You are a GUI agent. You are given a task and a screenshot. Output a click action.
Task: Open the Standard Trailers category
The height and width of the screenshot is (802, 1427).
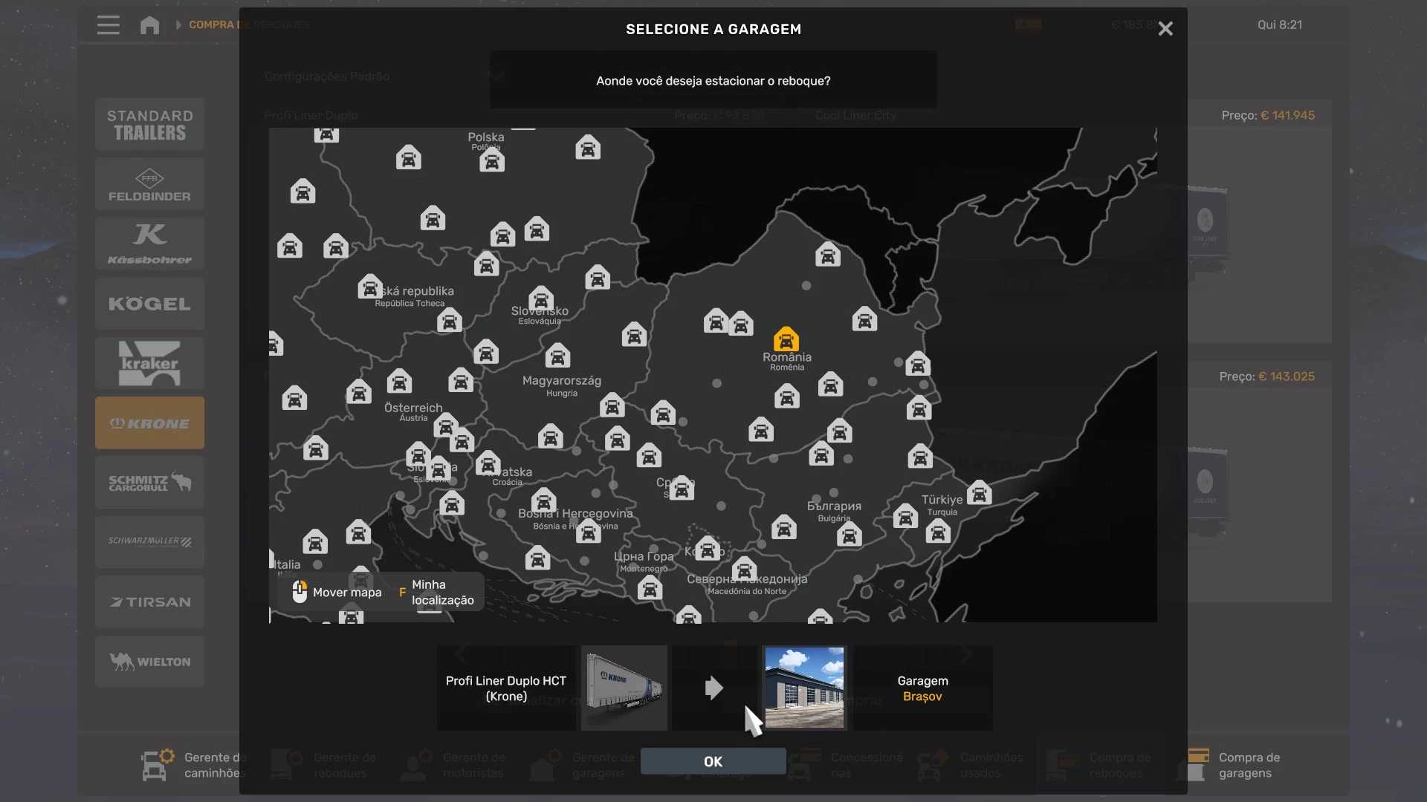point(149,125)
